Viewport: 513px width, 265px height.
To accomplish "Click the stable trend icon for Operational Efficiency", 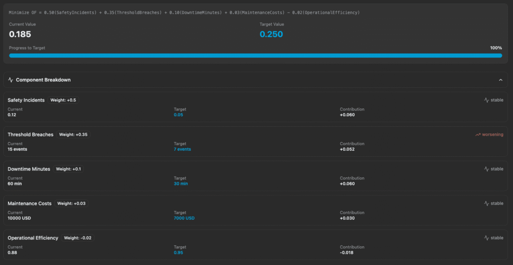I will click(x=486, y=238).
